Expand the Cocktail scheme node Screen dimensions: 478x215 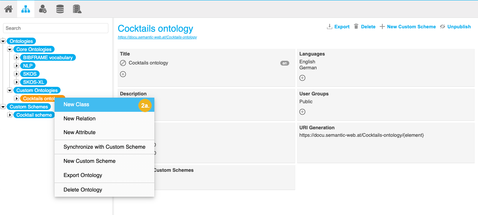(10, 115)
